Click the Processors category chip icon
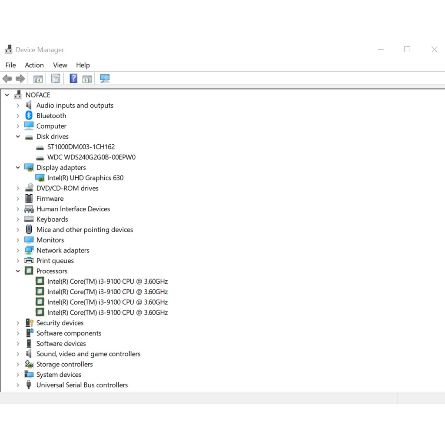Screen dimensions: 445x445 coord(29,271)
